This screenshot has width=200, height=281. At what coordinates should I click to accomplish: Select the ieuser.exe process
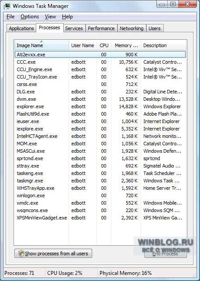(x=100, y=121)
